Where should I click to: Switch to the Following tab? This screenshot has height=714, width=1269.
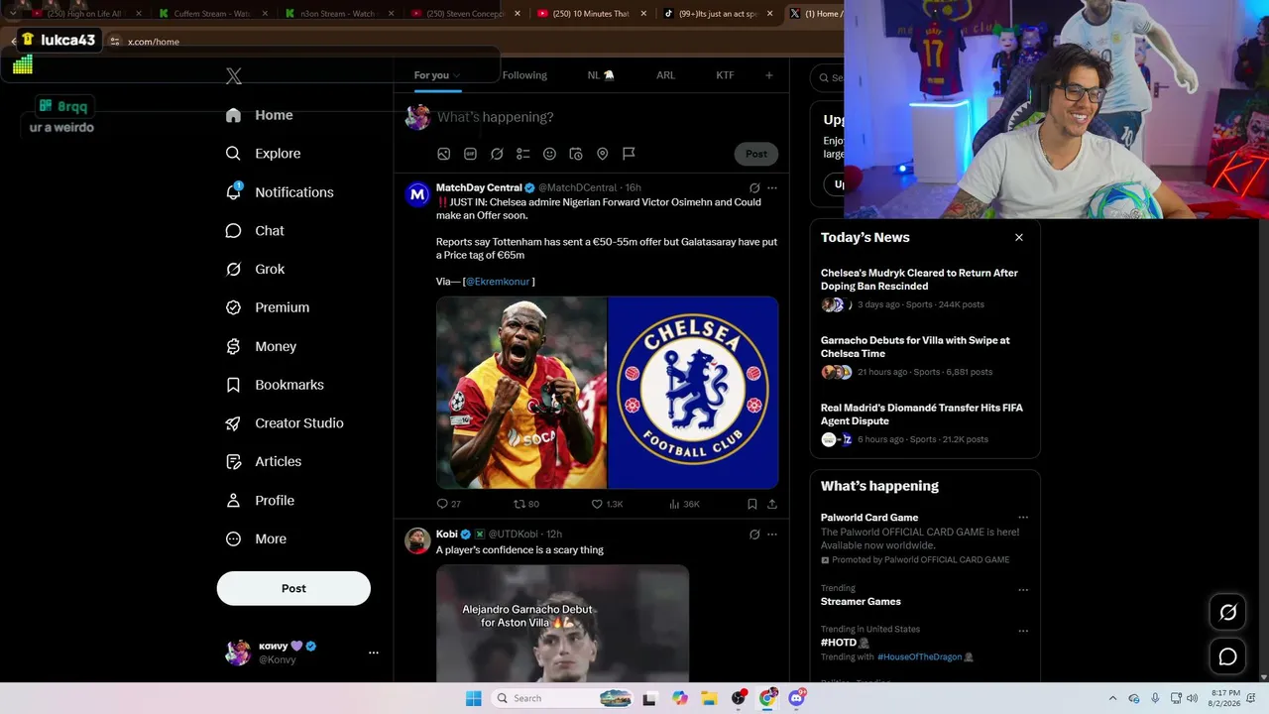click(x=524, y=75)
